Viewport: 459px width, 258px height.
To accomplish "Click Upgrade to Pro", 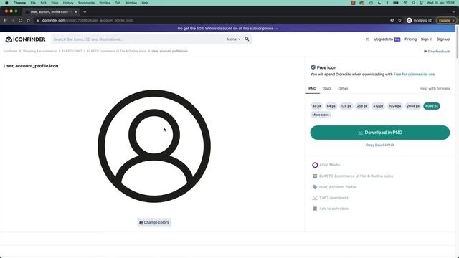I will tap(387, 39).
